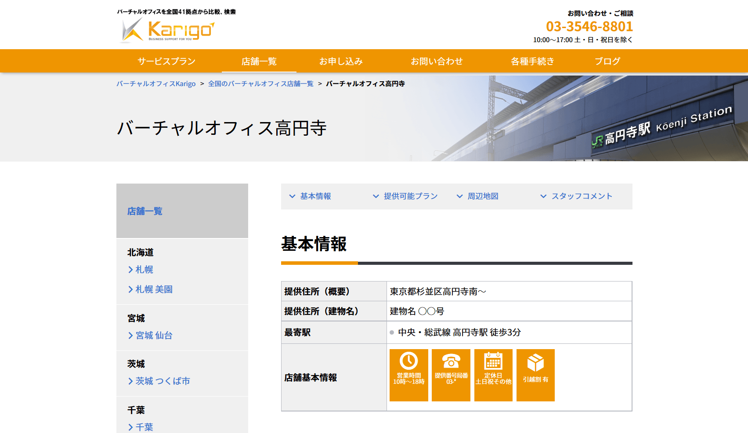Open the サービスプラン menu item
This screenshot has width=748, height=433.
[166, 61]
